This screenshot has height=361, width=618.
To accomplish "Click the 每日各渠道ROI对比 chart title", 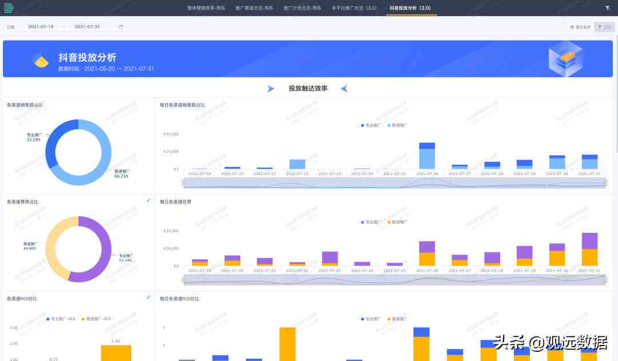I will [179, 299].
